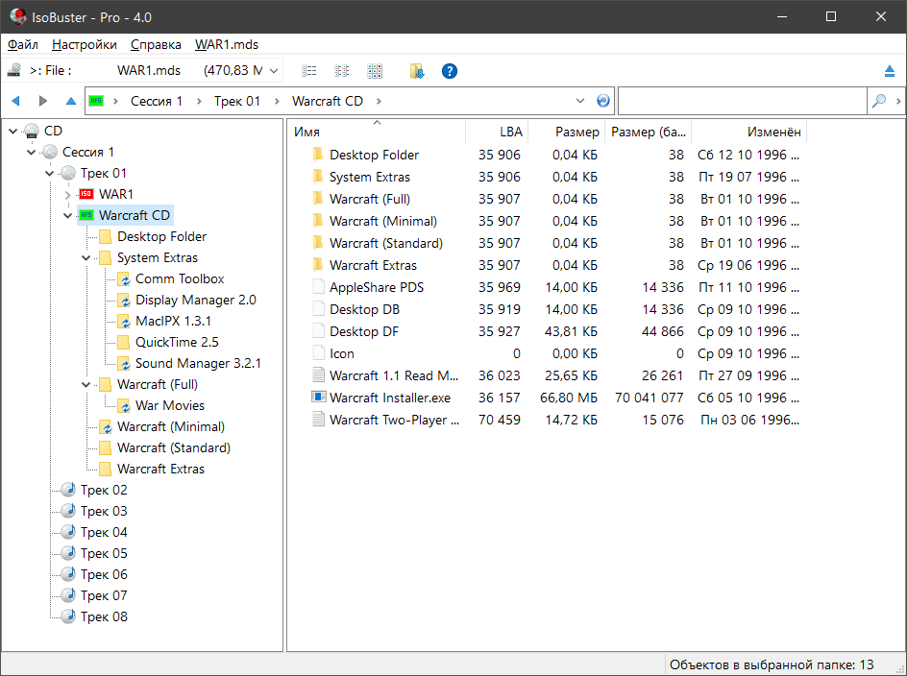Switch to large icons view mode

375,71
